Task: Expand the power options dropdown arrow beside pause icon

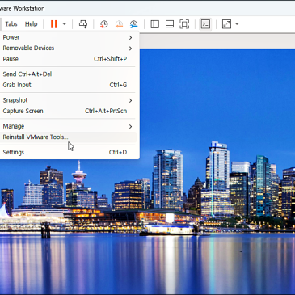Action: pos(65,24)
